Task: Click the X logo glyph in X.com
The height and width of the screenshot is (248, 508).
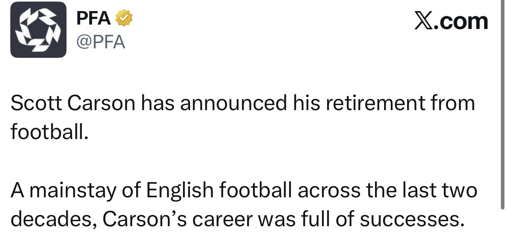Action: pos(423,21)
